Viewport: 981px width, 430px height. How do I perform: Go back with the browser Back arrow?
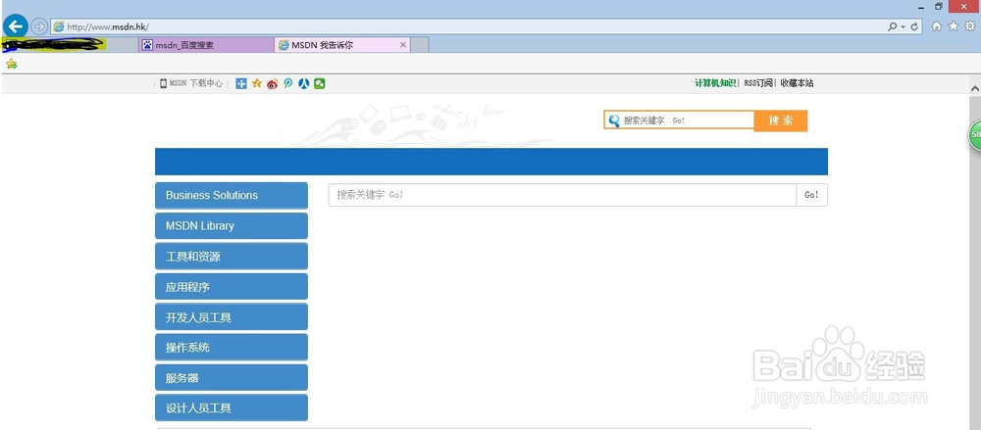(x=16, y=25)
